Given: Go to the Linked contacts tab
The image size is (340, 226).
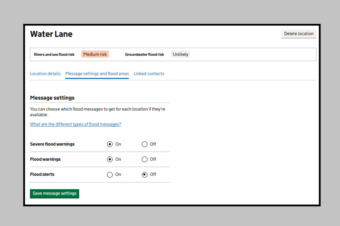Looking at the screenshot, I should (x=149, y=74).
